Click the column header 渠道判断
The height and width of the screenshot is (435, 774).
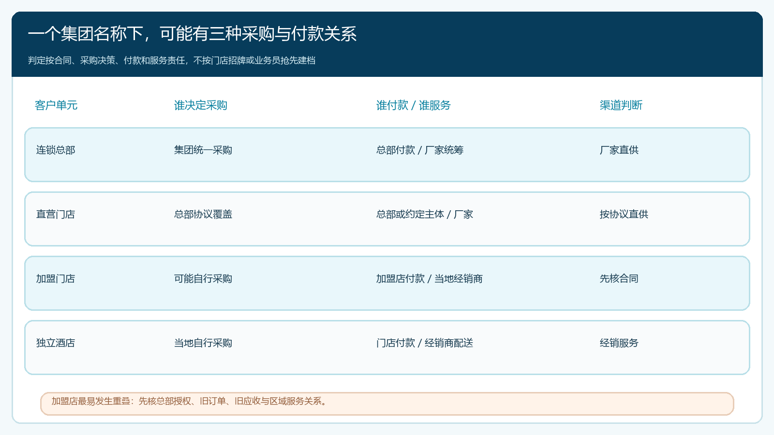[621, 105]
